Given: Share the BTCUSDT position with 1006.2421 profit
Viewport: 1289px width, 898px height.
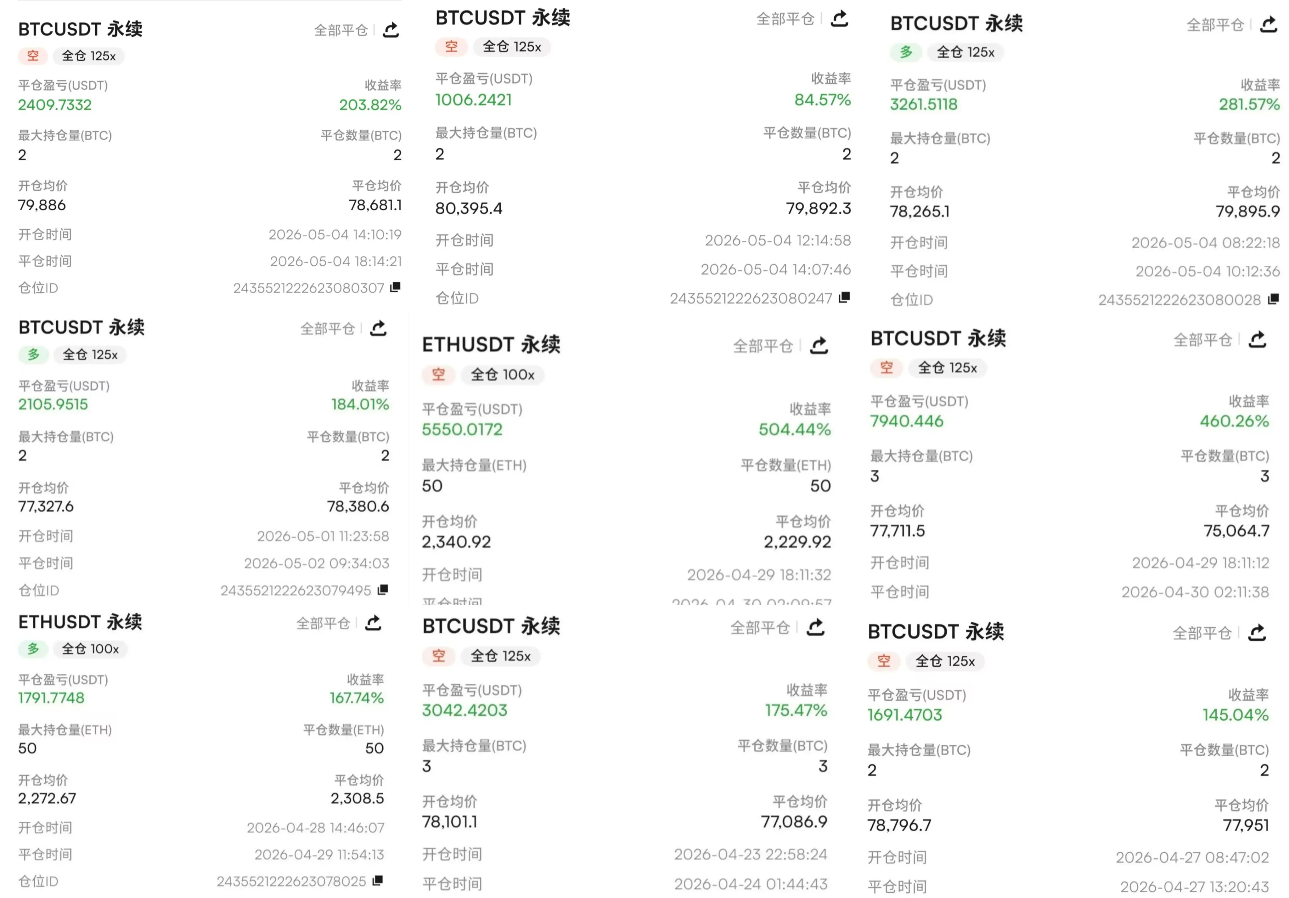Looking at the screenshot, I should coord(839,19).
